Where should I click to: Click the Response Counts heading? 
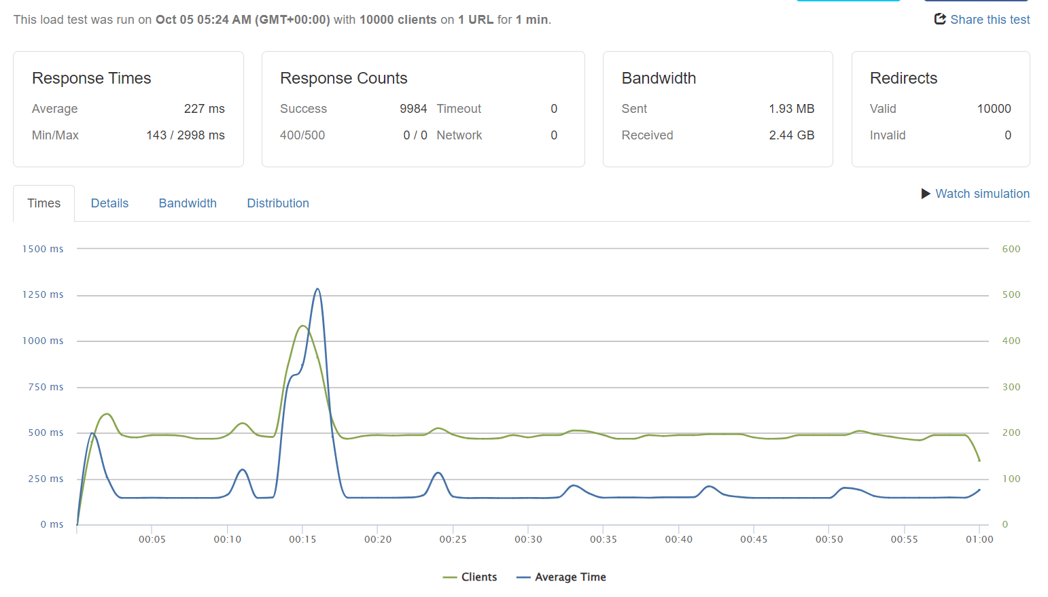[x=344, y=78]
